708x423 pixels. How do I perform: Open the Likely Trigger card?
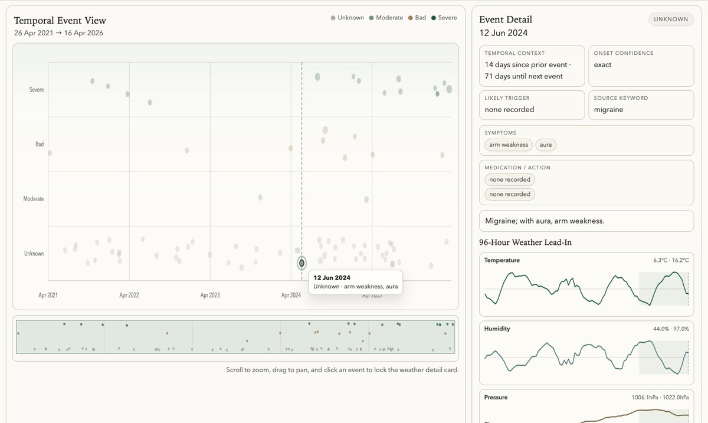click(x=532, y=105)
